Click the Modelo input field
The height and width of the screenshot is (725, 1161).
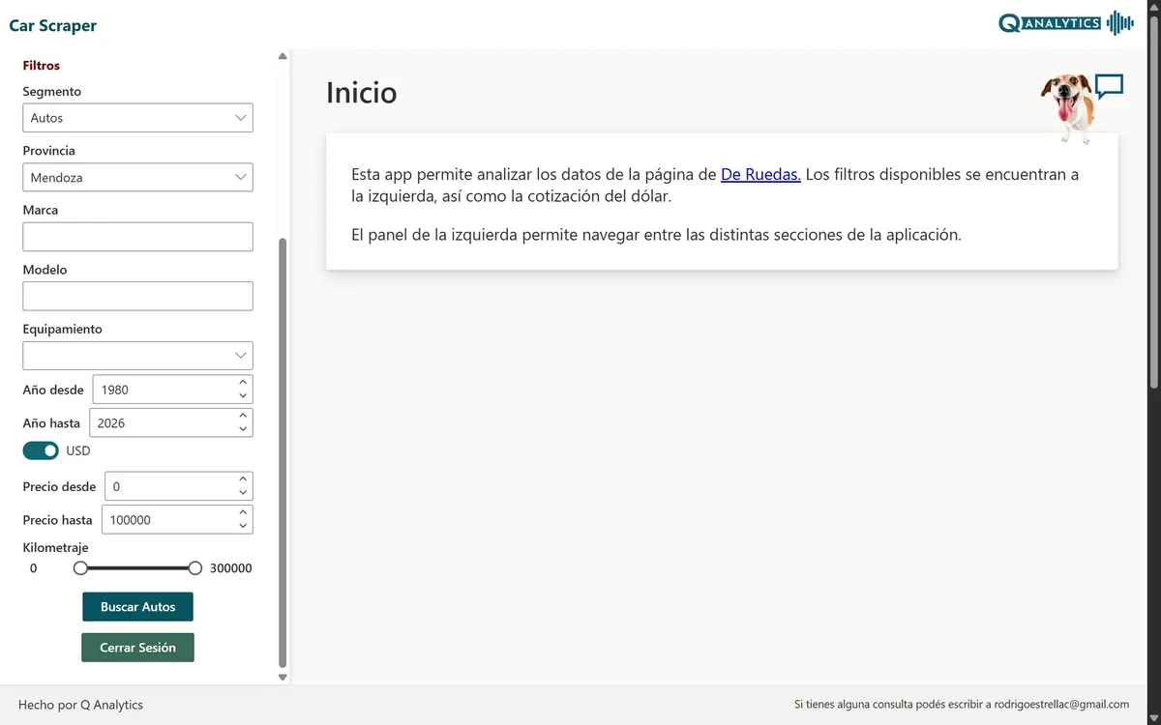137,296
